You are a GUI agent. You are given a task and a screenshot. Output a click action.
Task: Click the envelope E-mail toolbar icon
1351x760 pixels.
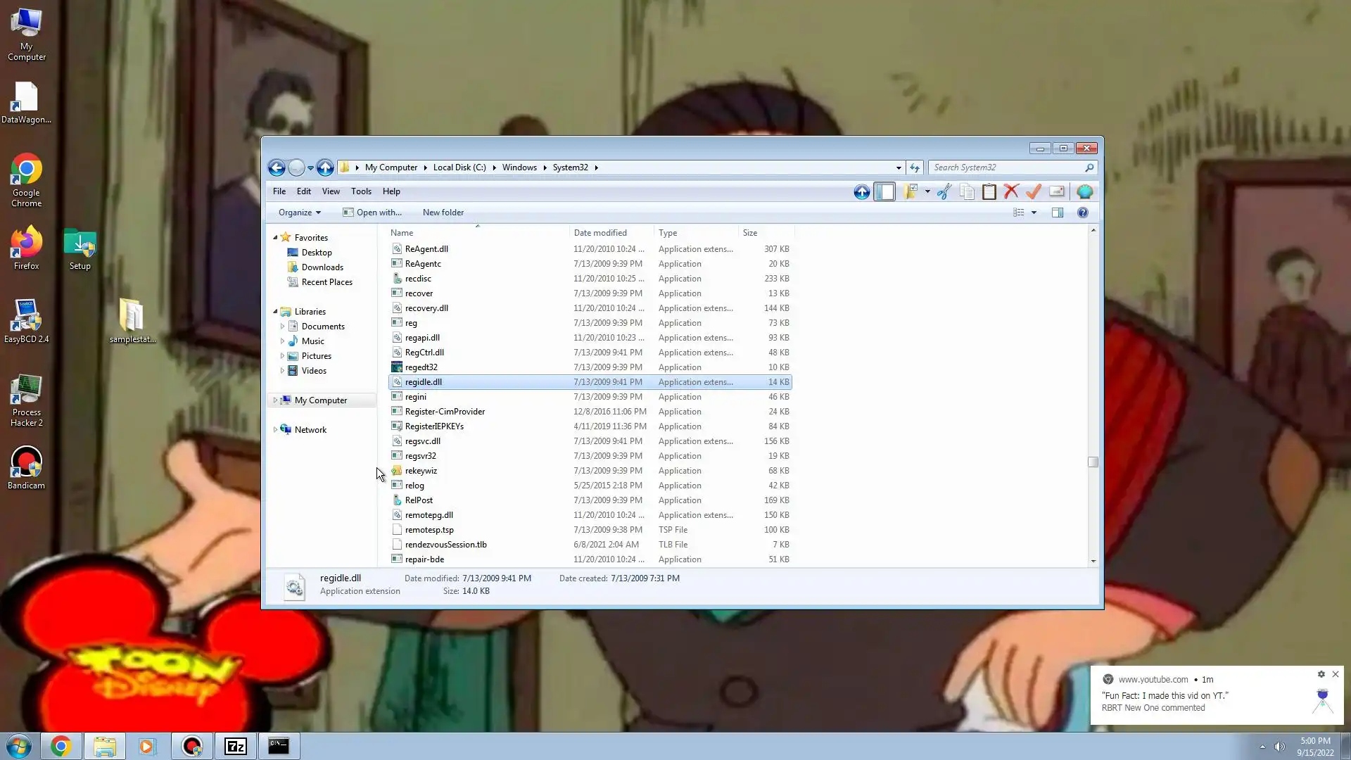(1056, 191)
